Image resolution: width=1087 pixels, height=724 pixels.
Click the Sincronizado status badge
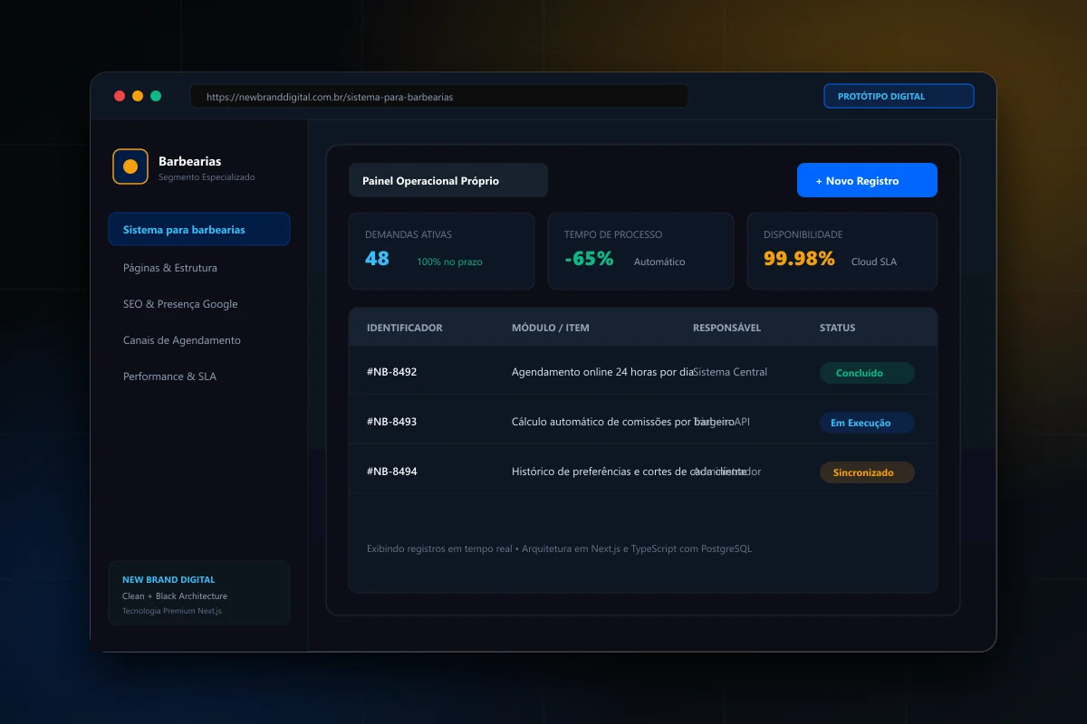[x=867, y=472]
